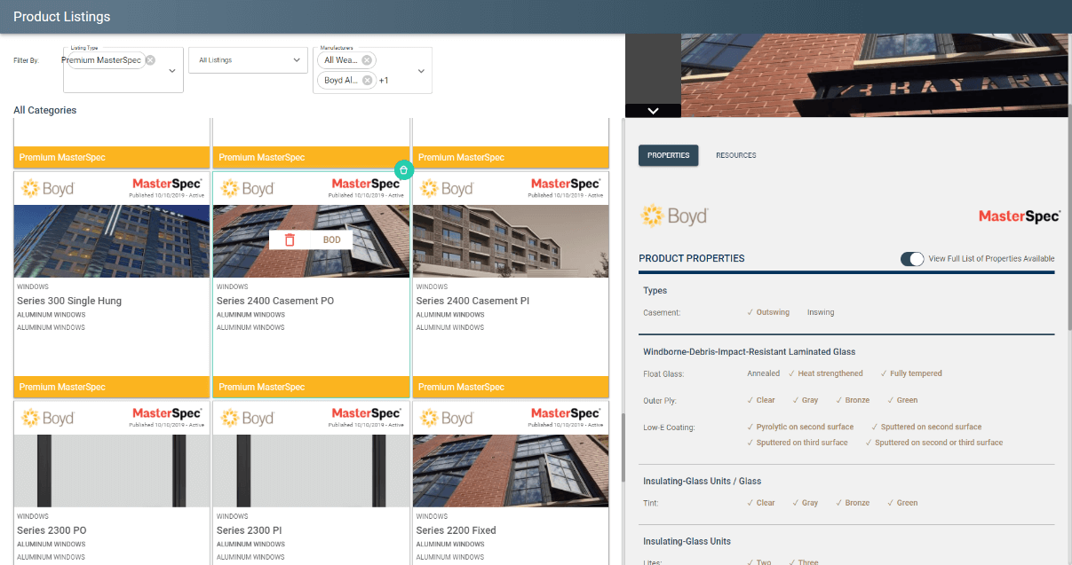Open the Series 300 Single Hung listing
The width and height of the screenshot is (1072, 565).
pyautogui.click(x=69, y=301)
